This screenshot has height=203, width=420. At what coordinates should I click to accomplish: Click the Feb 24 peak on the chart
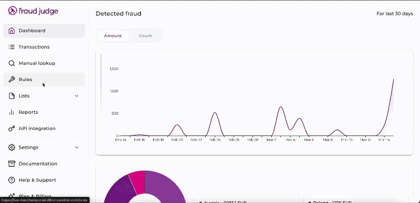(x=215, y=113)
